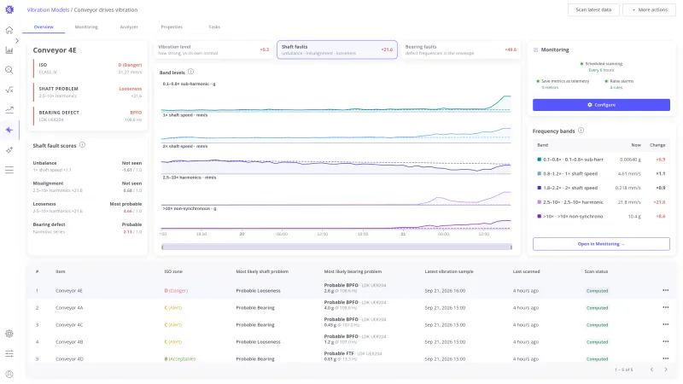
Task: Click the 'Every 6 hours' schedule link
Action: click(x=601, y=70)
